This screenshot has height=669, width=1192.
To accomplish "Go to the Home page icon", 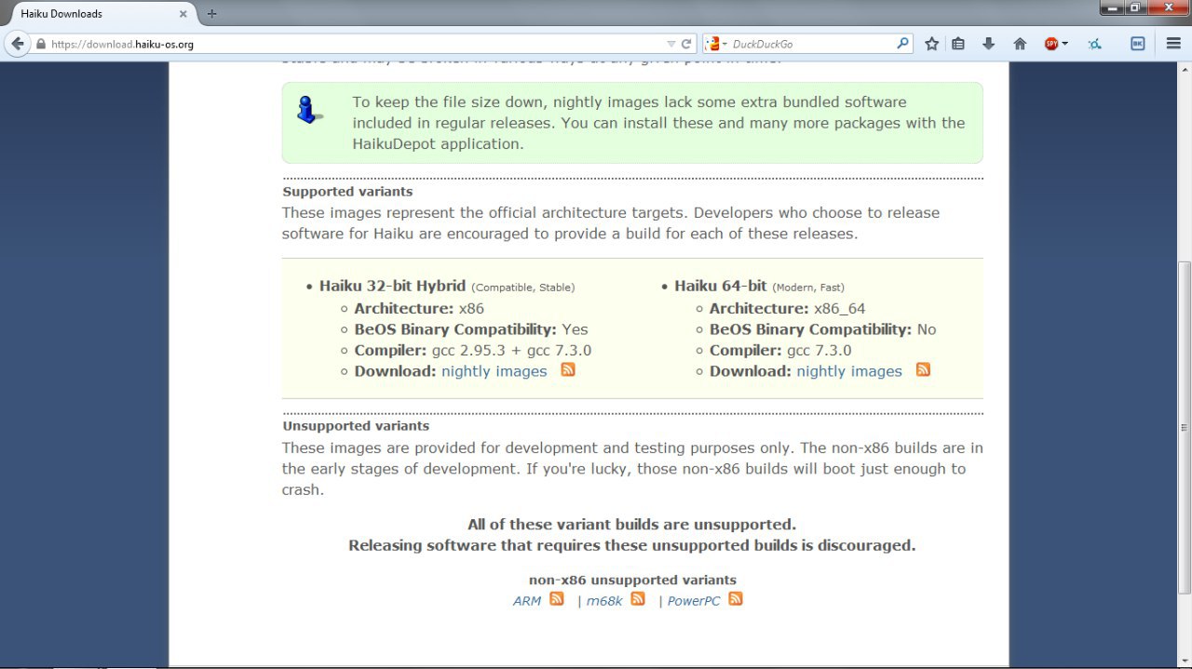I will (1020, 44).
